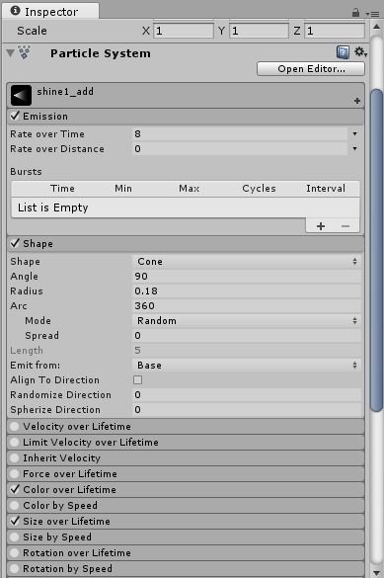
Task: Check the Align To Direction checkbox
Action: point(137,379)
